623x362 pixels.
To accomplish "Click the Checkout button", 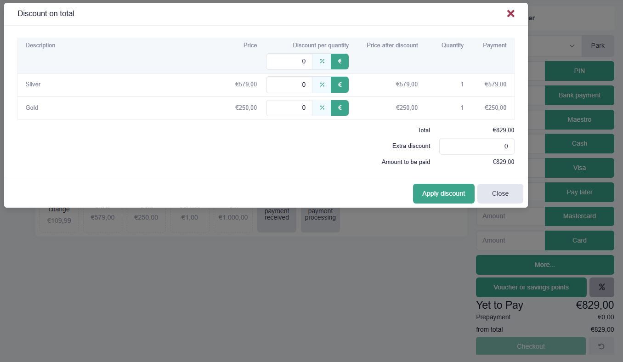I will coord(531,346).
